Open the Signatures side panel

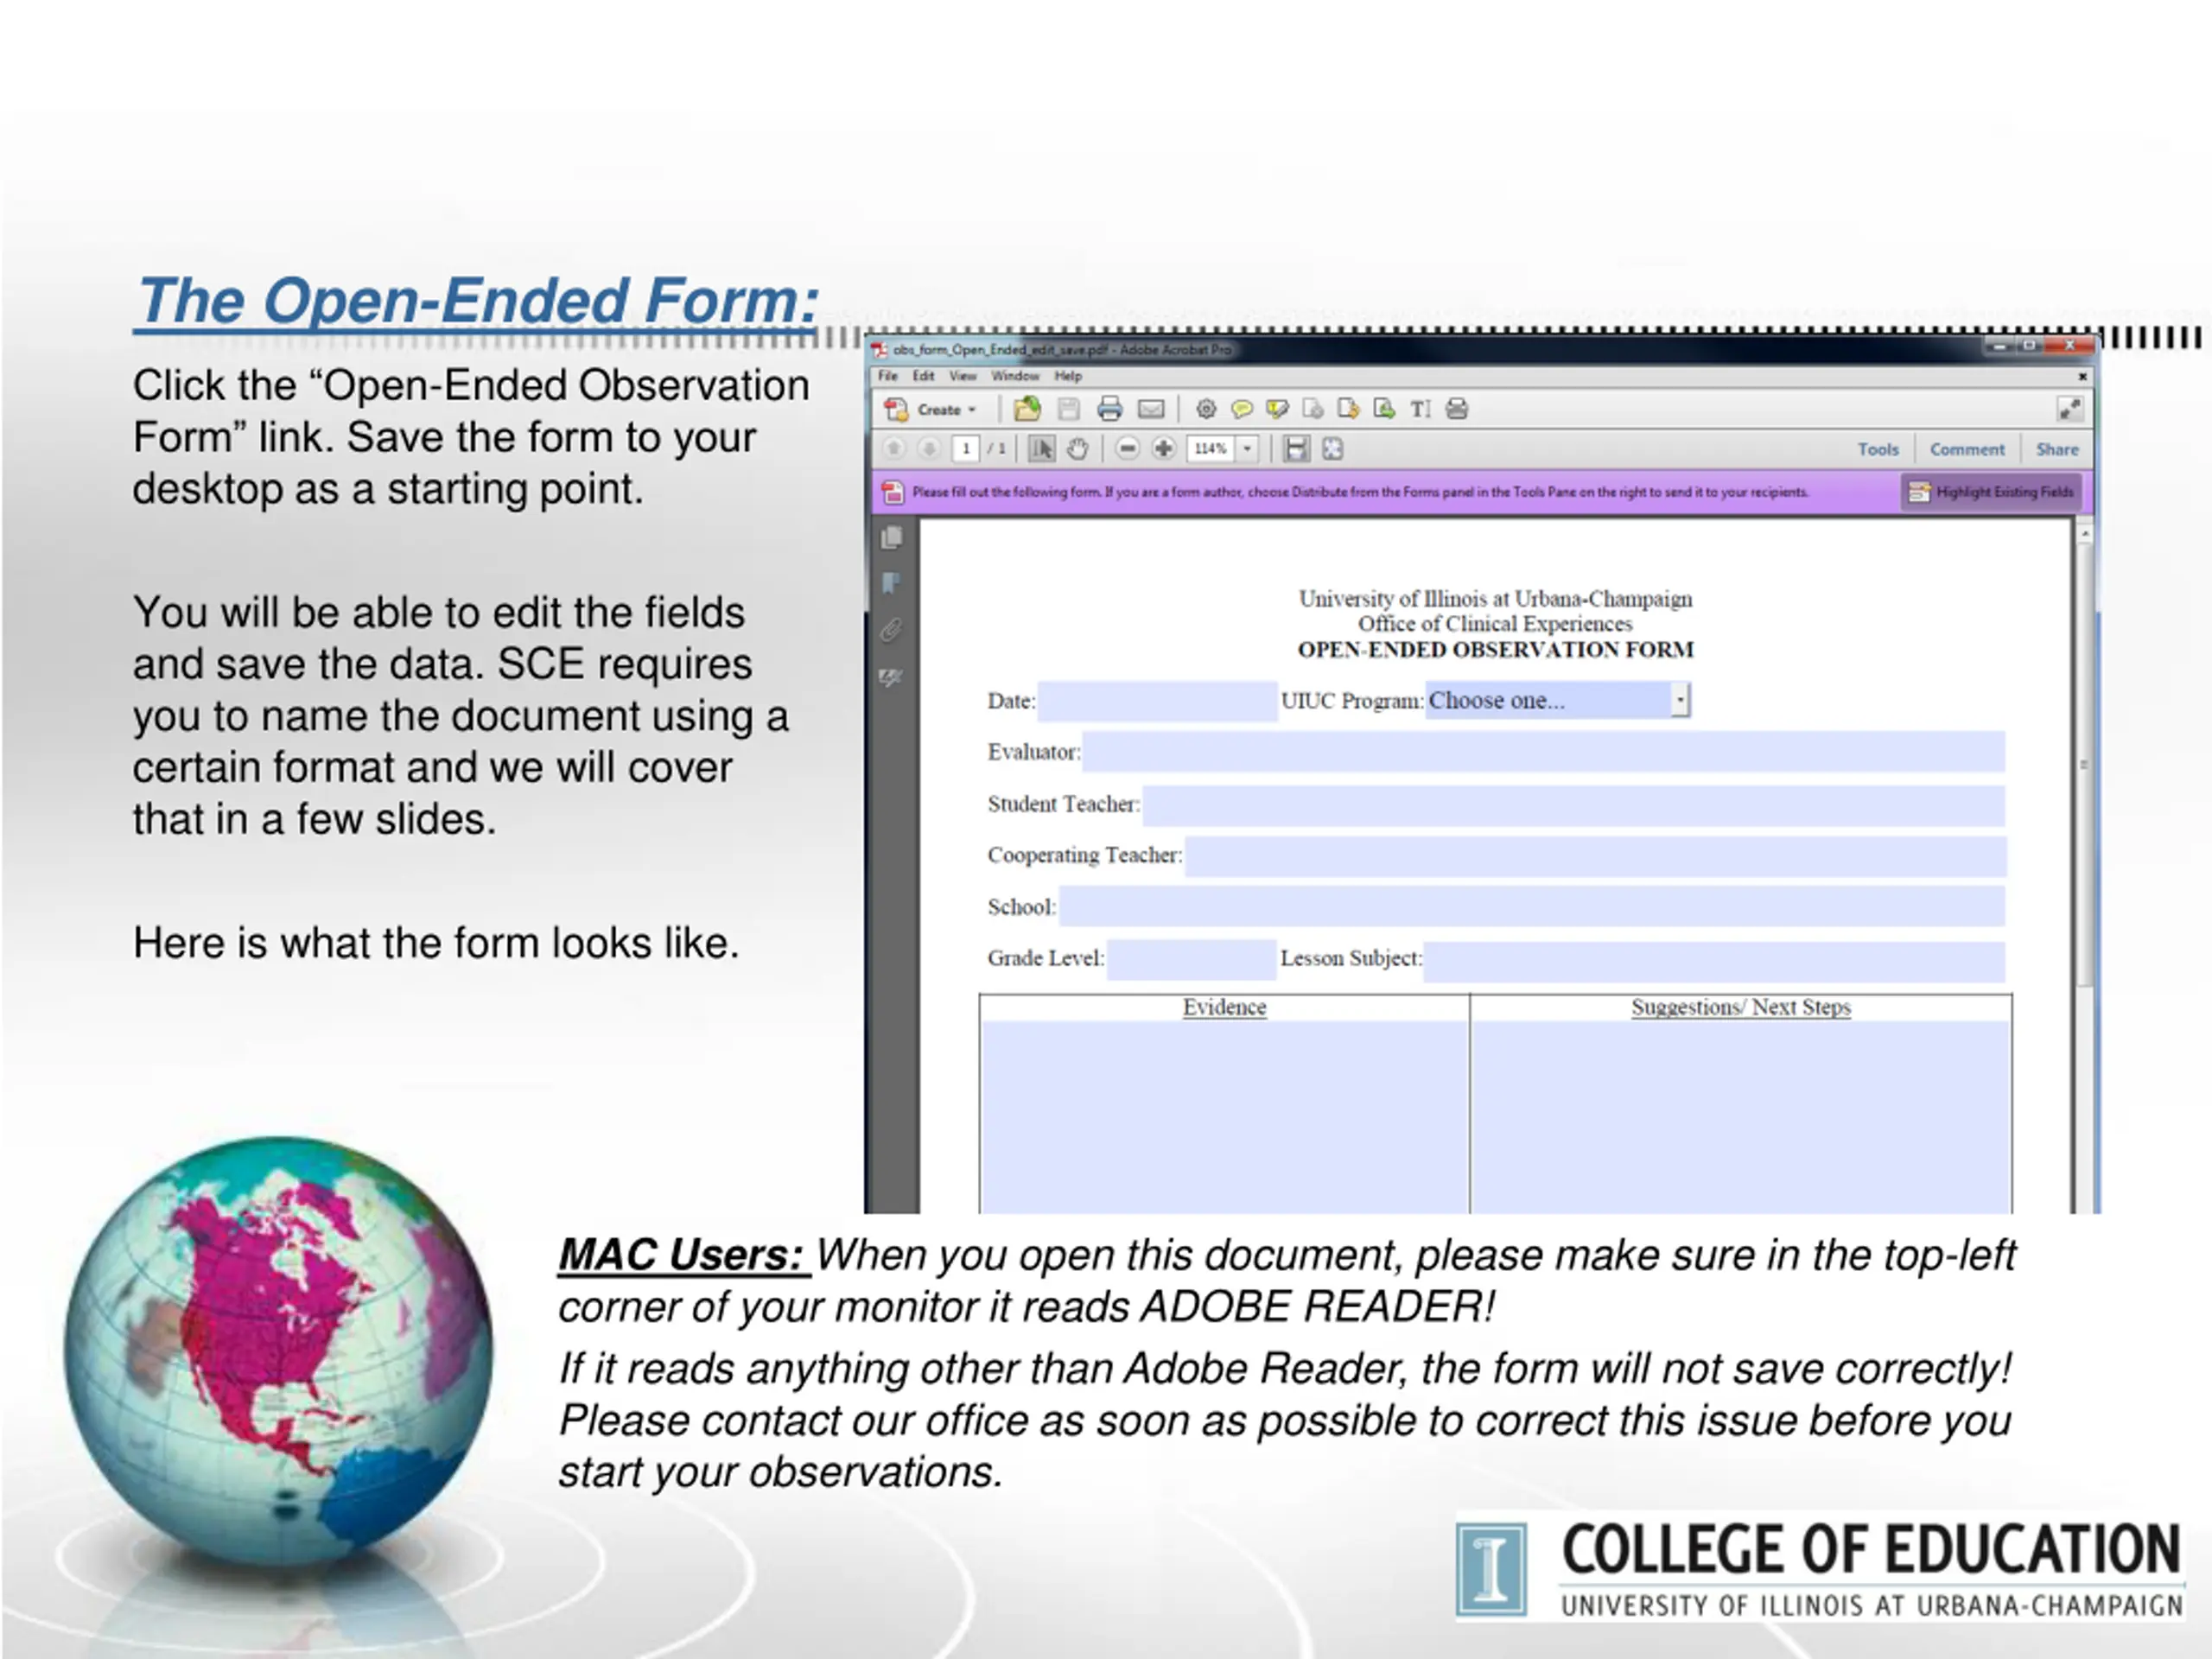click(891, 677)
